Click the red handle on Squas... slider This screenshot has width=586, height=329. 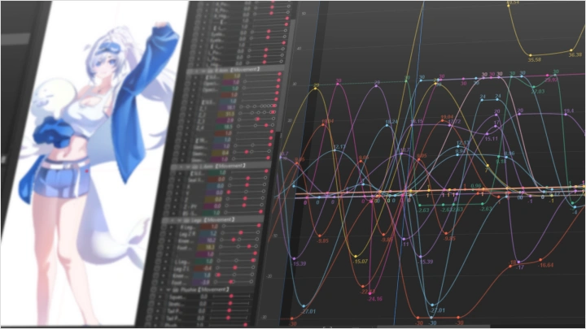tap(231, 297)
